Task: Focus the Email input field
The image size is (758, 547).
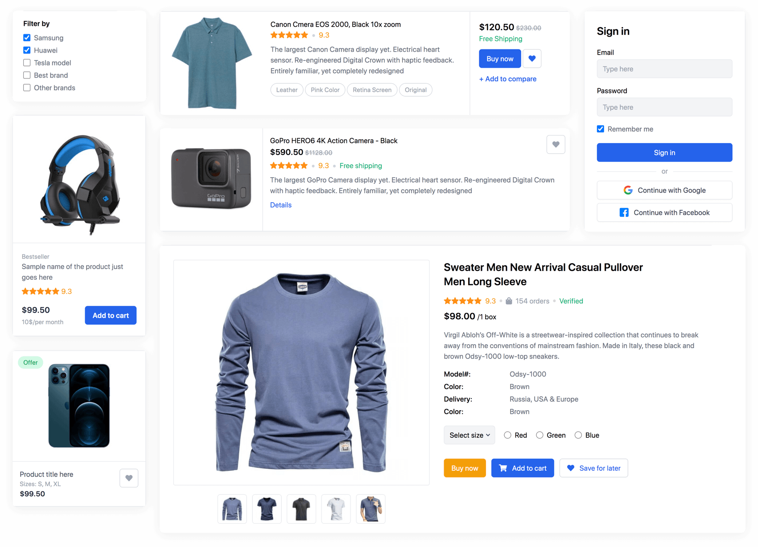Action: point(664,69)
